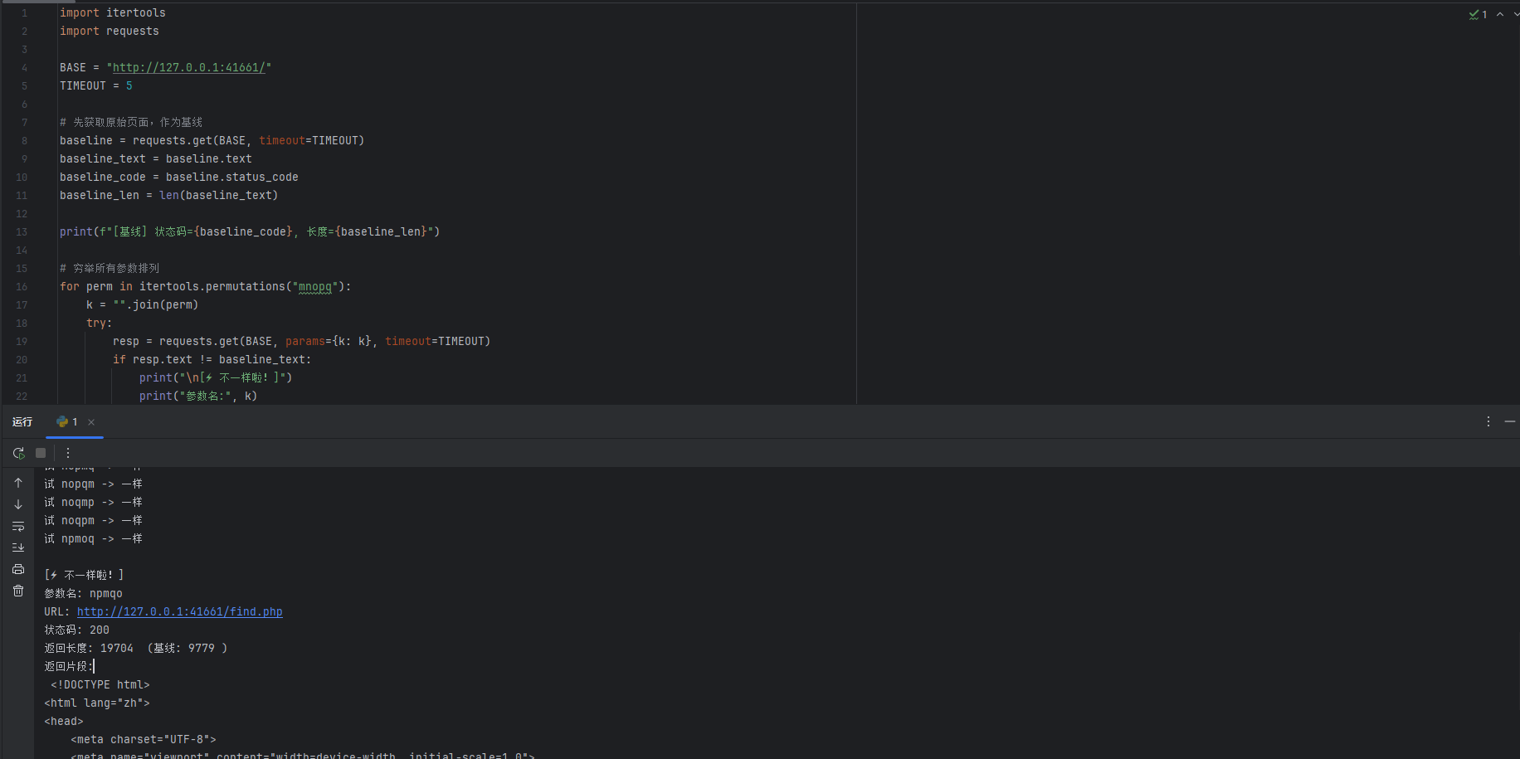Image resolution: width=1520 pixels, height=759 pixels.
Task: Close the run tab 1
Action: (91, 422)
